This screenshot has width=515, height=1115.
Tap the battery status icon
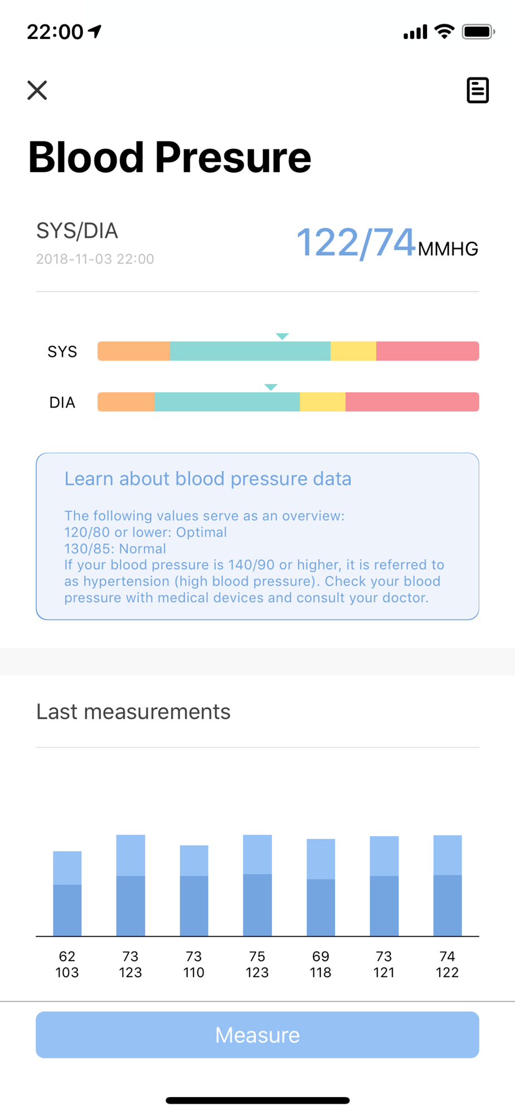(x=478, y=31)
